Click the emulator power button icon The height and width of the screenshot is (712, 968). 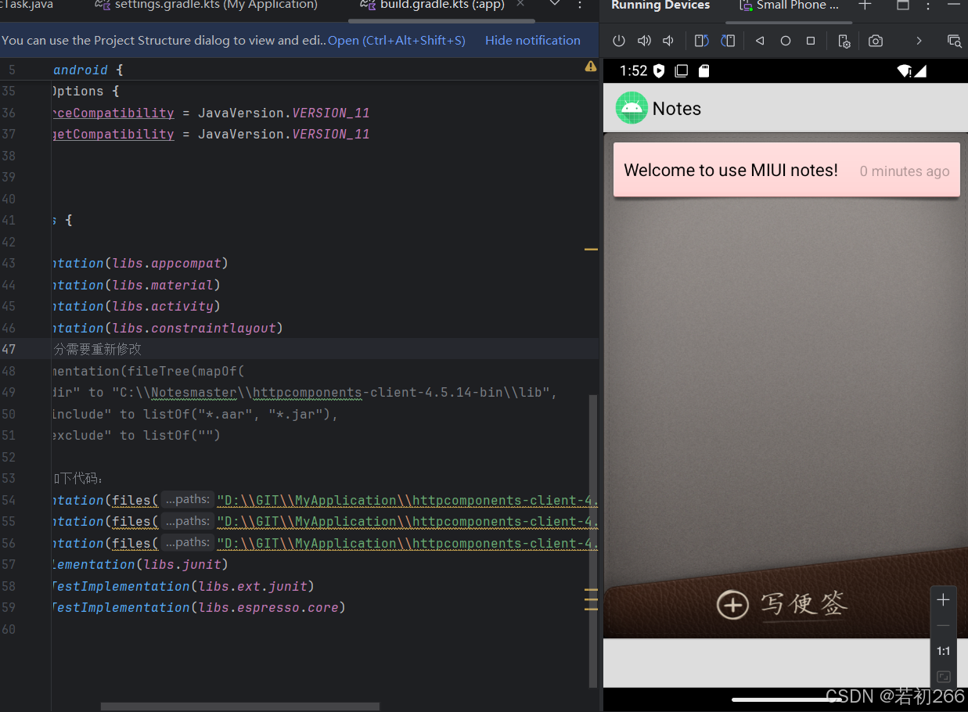(619, 41)
